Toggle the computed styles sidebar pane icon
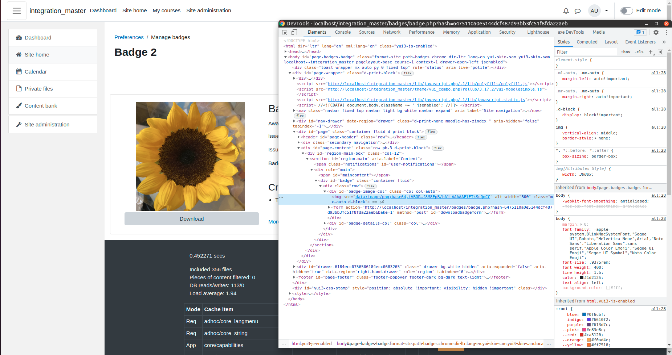The height and width of the screenshot is (355, 672). click(x=660, y=52)
